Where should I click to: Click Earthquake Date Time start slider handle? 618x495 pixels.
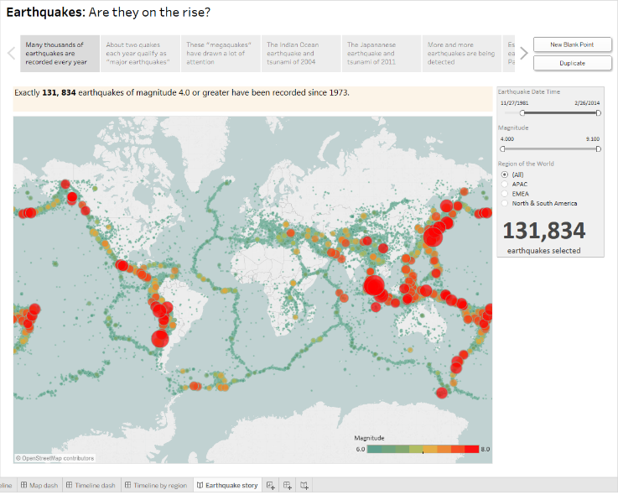(522, 112)
